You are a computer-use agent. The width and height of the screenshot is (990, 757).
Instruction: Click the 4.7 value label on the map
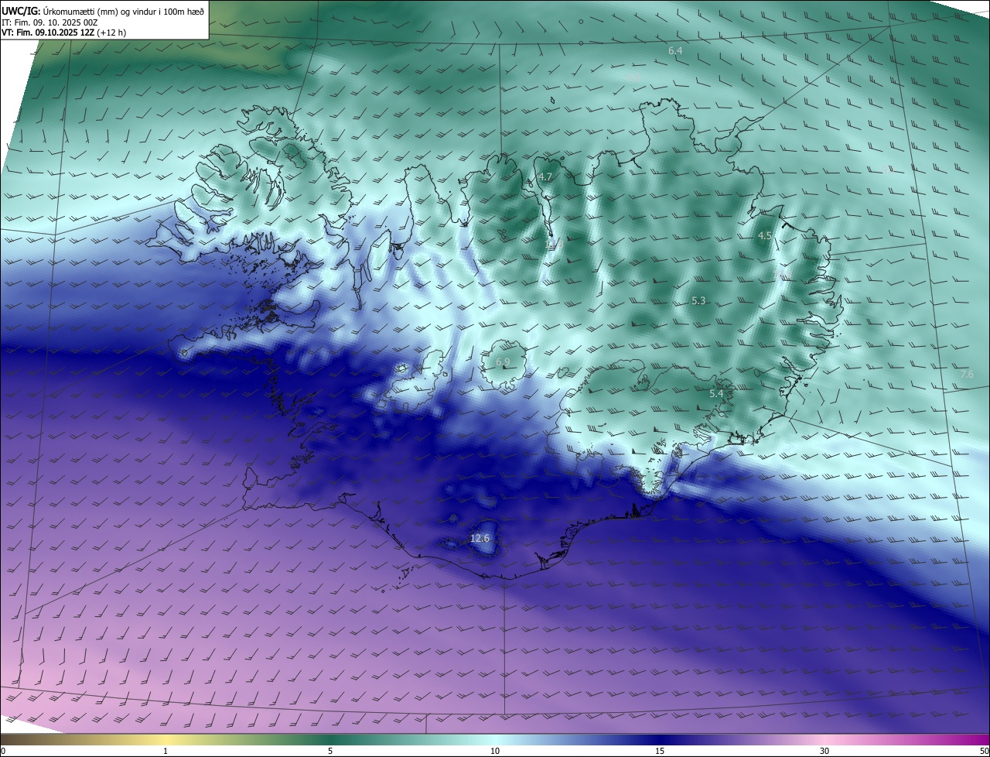coord(545,177)
